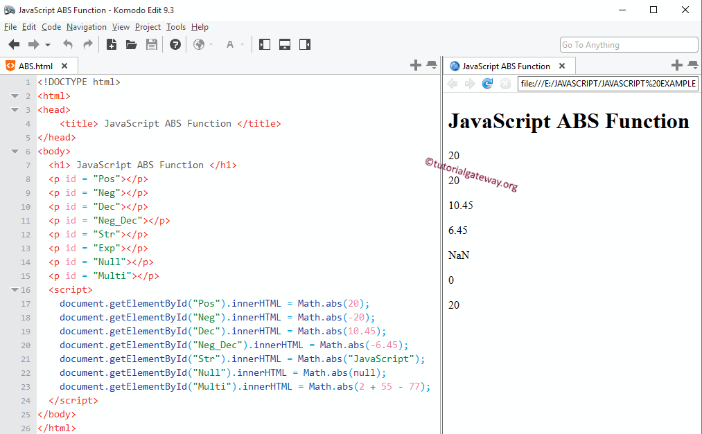Select the ABS.html editor tab

(35, 66)
